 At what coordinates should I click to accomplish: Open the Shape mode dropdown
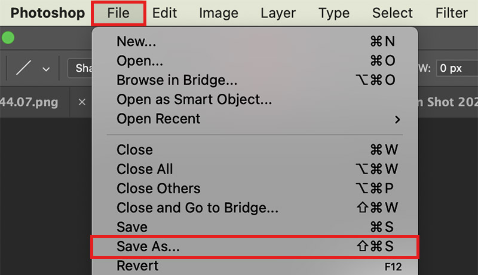coord(81,68)
